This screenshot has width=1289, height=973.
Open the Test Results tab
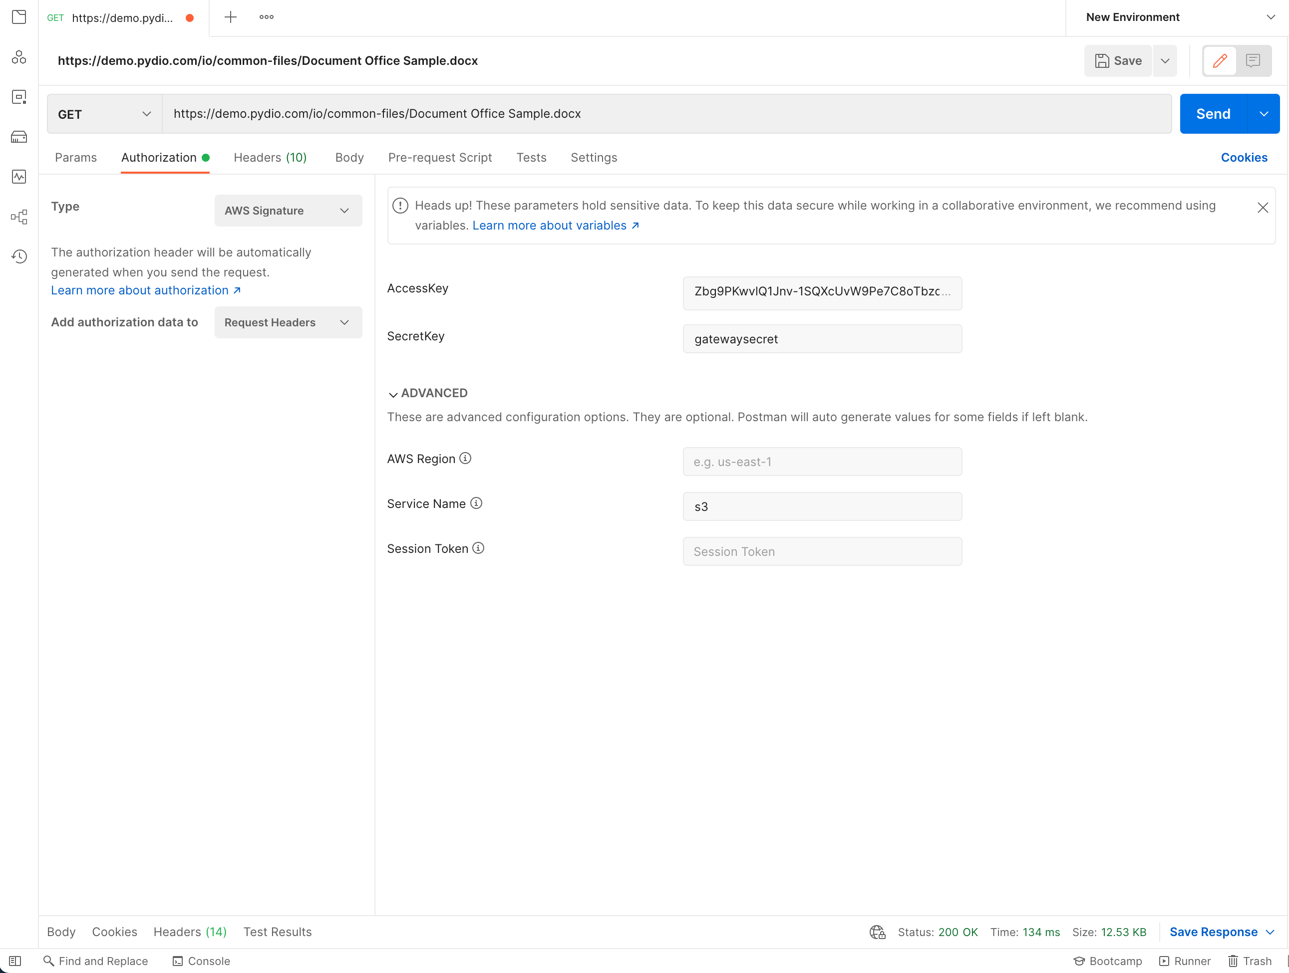278,932
